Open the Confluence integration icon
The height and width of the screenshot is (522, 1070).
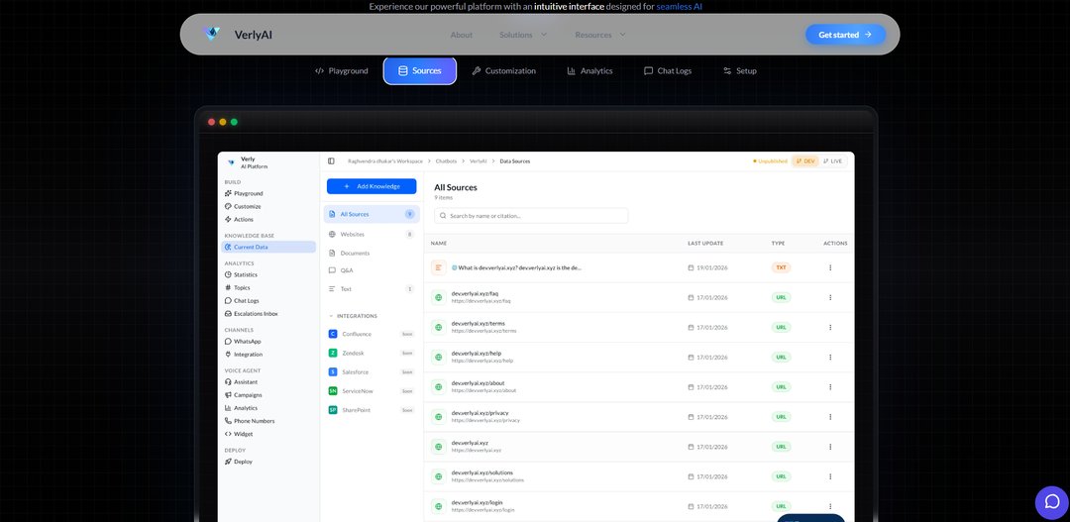coord(333,334)
